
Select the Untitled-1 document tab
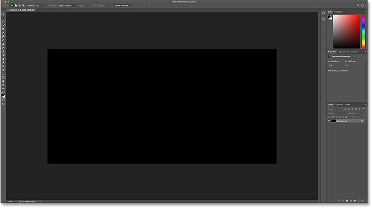(22, 10)
